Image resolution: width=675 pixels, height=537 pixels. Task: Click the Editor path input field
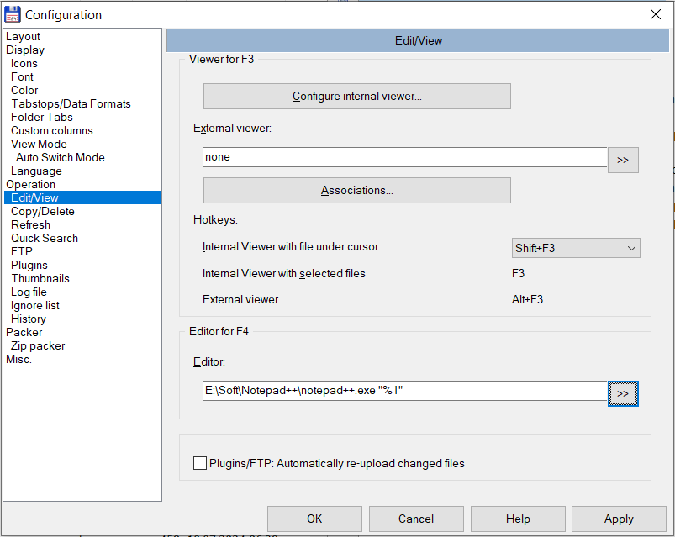(404, 391)
